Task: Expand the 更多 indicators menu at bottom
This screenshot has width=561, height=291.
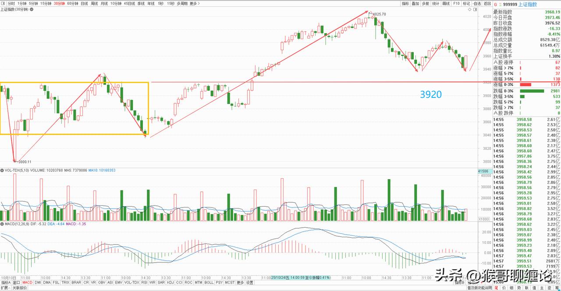Action: point(240,283)
